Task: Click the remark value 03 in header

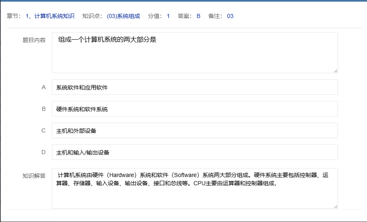Action: tap(230, 16)
